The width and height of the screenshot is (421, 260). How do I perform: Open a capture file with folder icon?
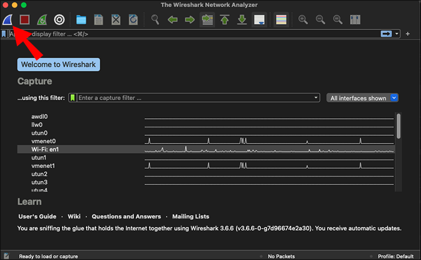point(81,20)
